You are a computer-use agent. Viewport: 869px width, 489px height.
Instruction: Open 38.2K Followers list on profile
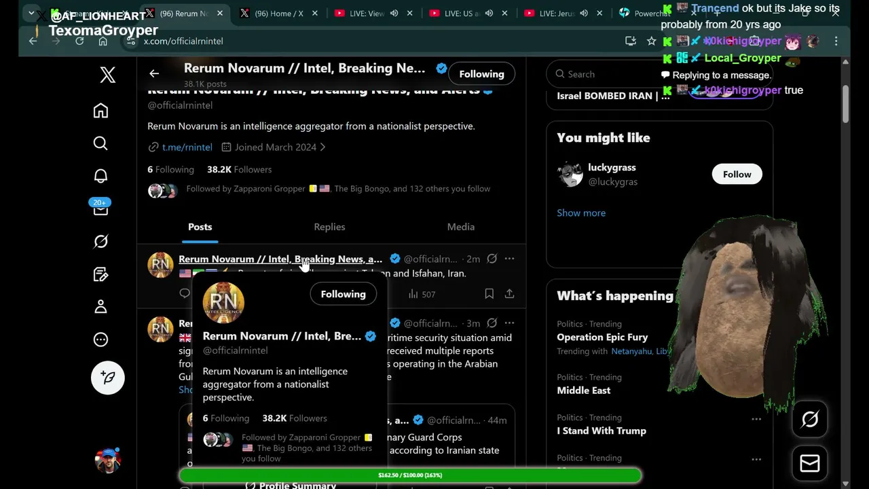tap(239, 169)
